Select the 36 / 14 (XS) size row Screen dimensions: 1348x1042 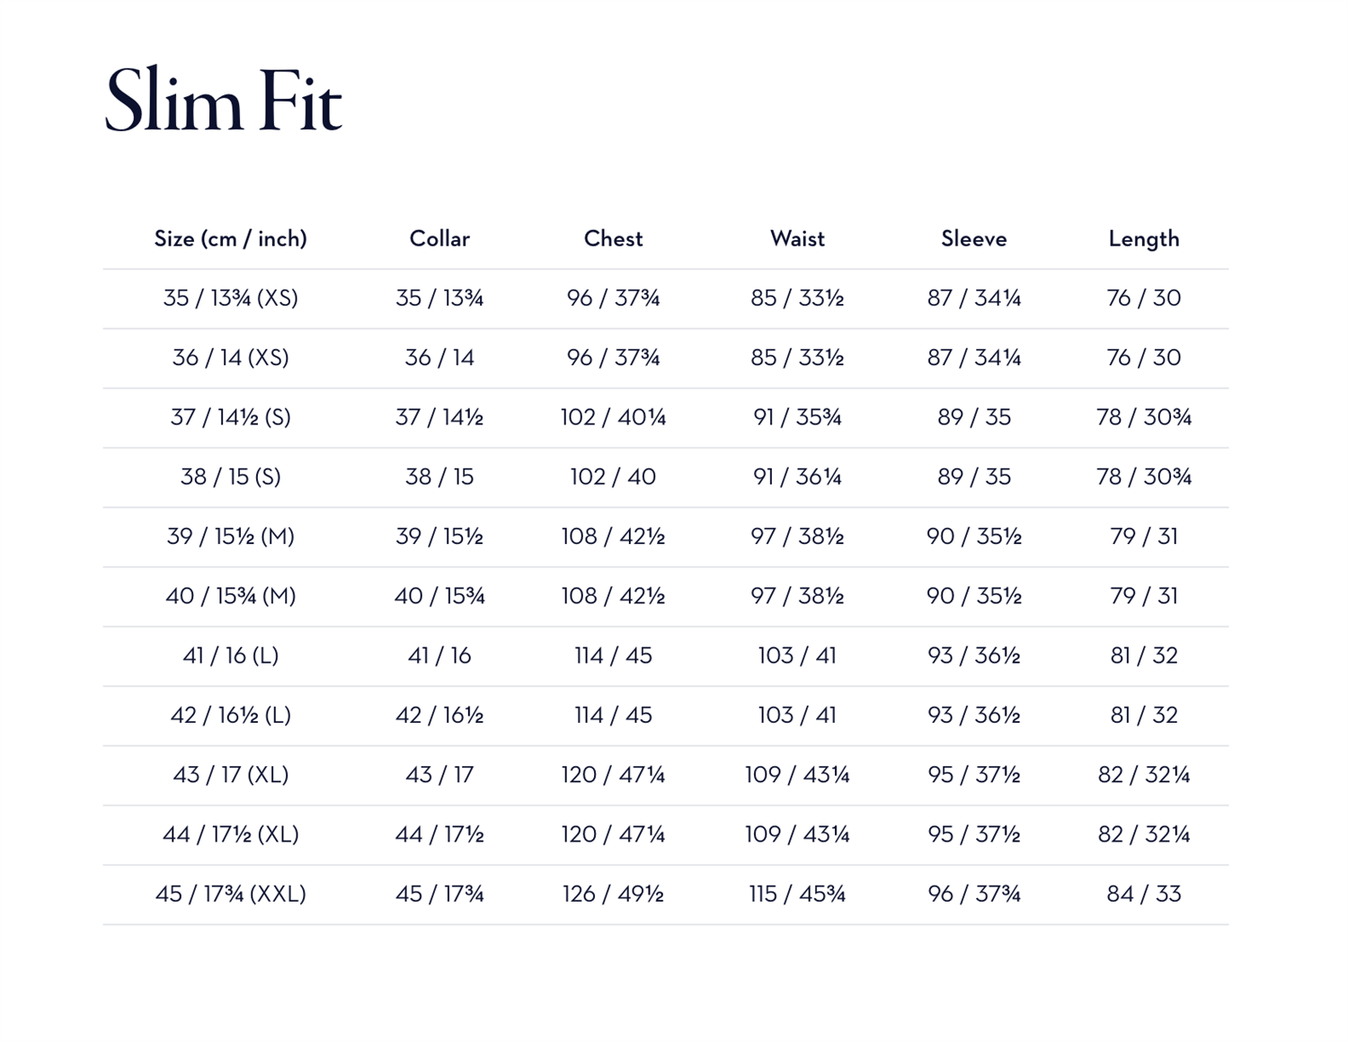(x=666, y=358)
